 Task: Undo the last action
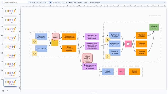35,2
